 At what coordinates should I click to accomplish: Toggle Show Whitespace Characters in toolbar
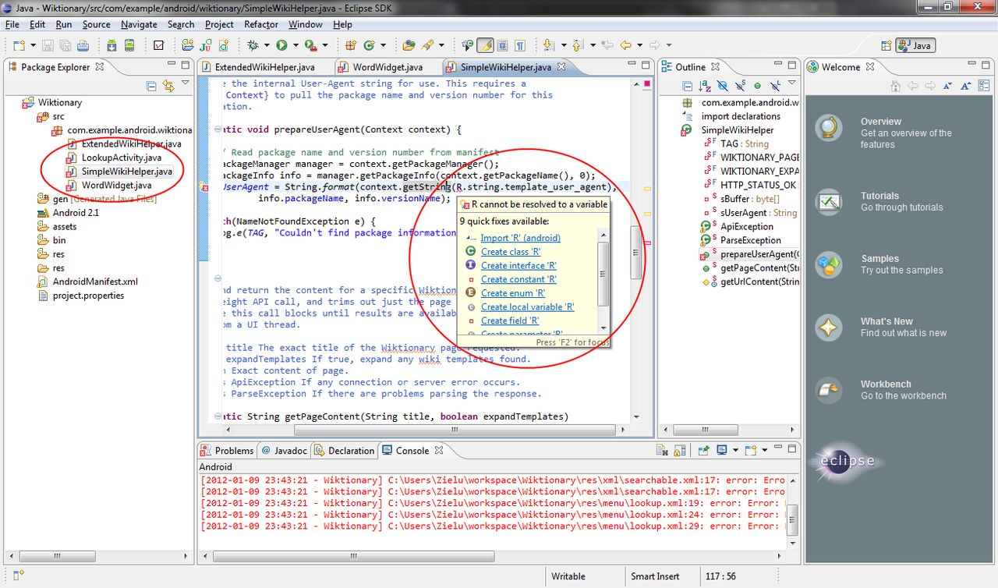pyautogui.click(x=520, y=45)
